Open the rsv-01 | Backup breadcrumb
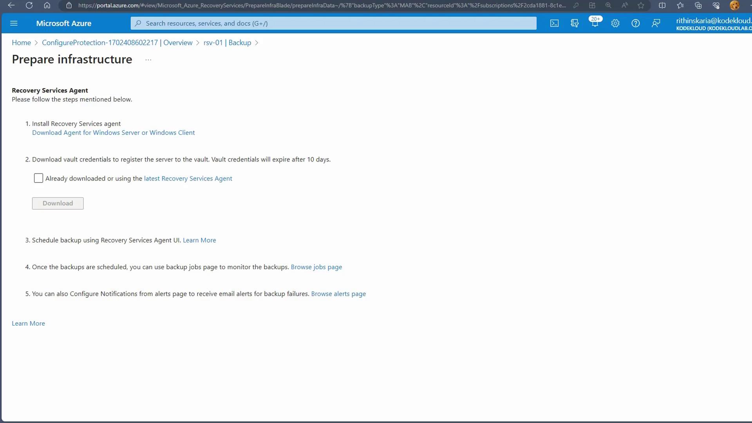Screen dimensions: 752x423 (x=227, y=43)
